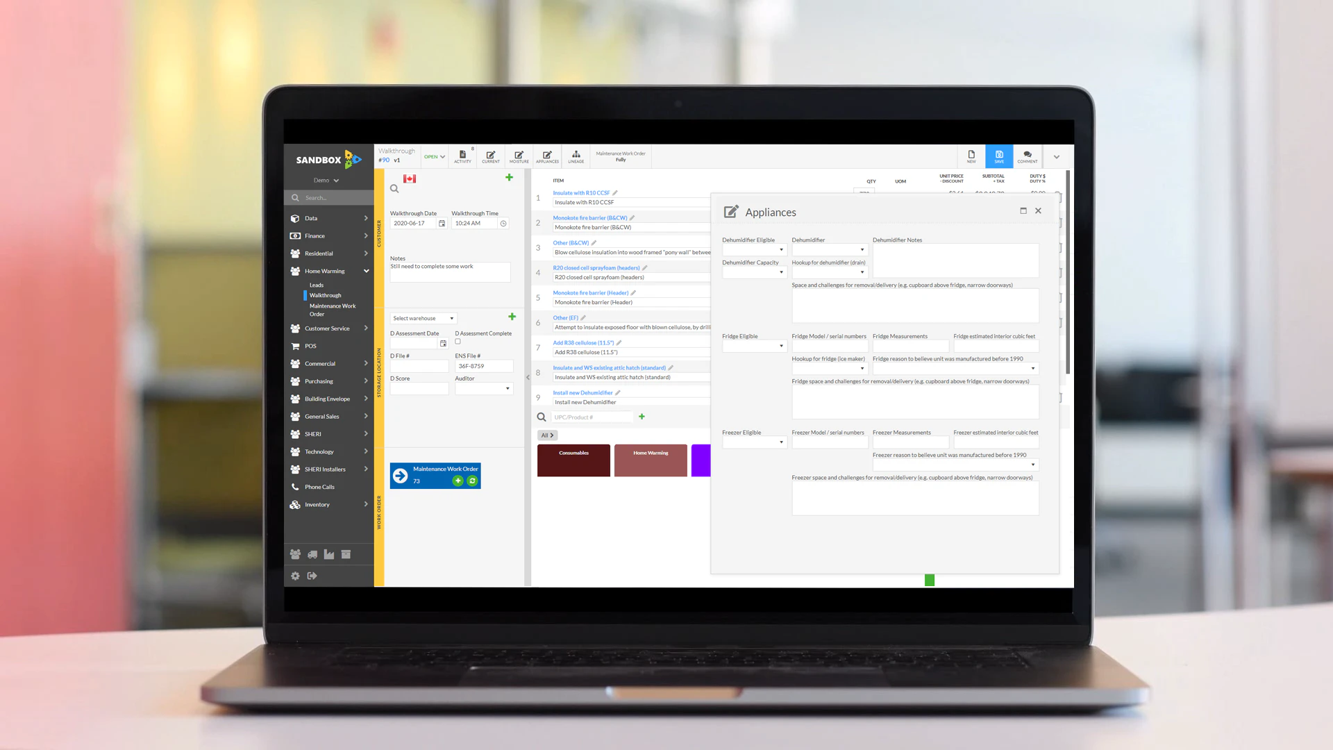Viewport: 1333px width, 750px height.
Task: Click calendar icon beside Walkthrough Date
Action: pyautogui.click(x=442, y=224)
